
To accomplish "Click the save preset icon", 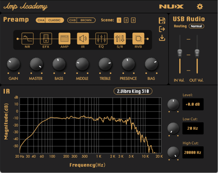I will point(162,21).
